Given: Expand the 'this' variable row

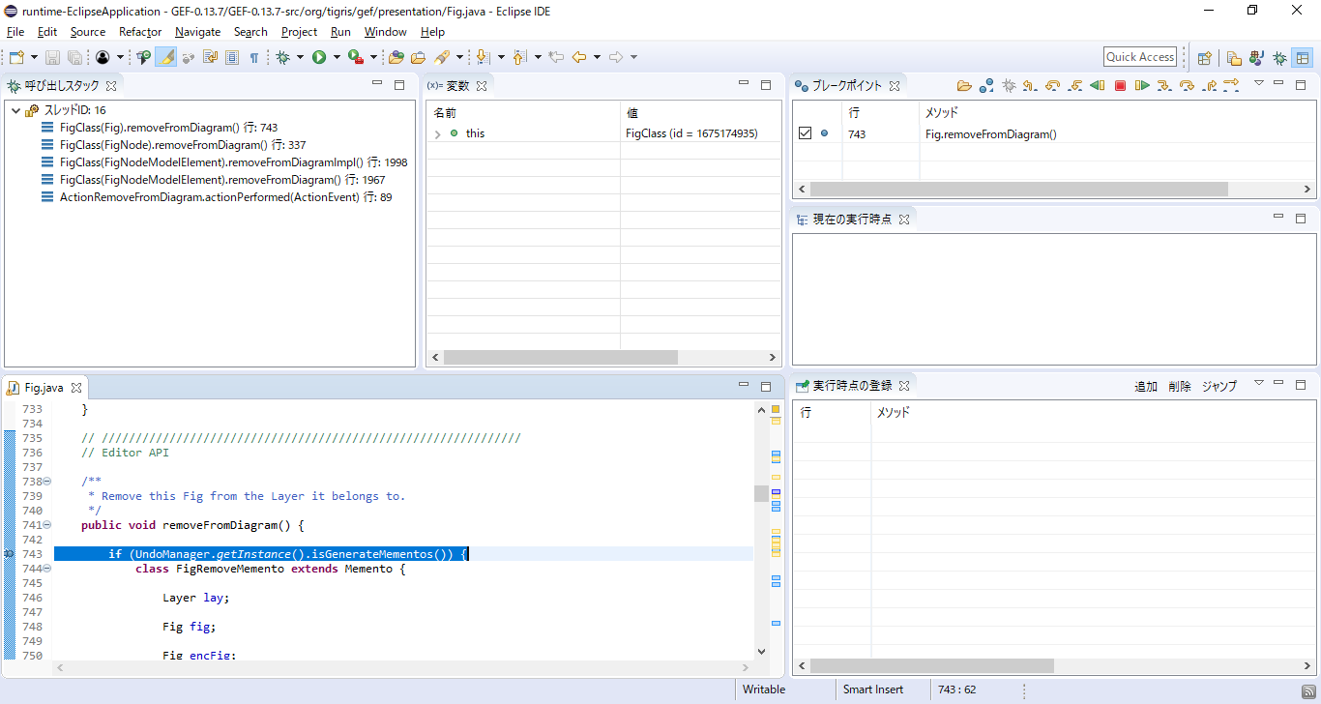Looking at the screenshot, I should click(437, 133).
